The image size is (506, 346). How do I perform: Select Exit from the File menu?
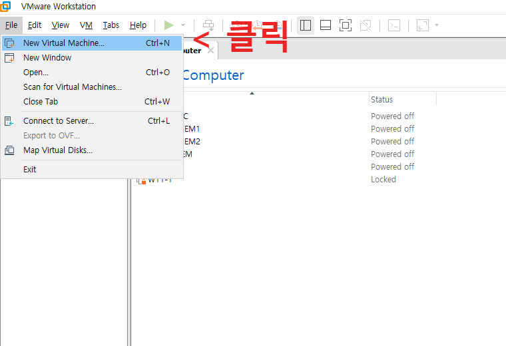92,170
